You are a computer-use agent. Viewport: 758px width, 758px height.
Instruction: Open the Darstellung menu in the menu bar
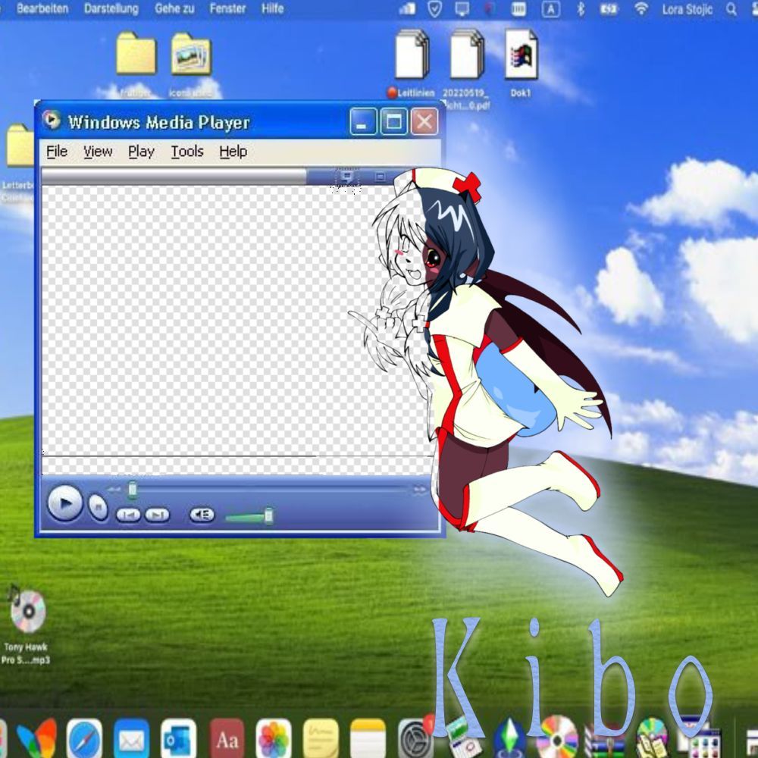111,8
